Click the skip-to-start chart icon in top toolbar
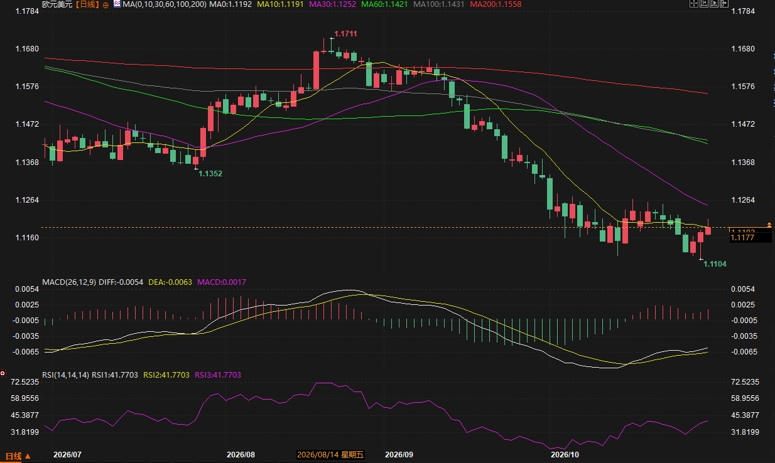The width and height of the screenshot is (775, 463). tap(703, 4)
